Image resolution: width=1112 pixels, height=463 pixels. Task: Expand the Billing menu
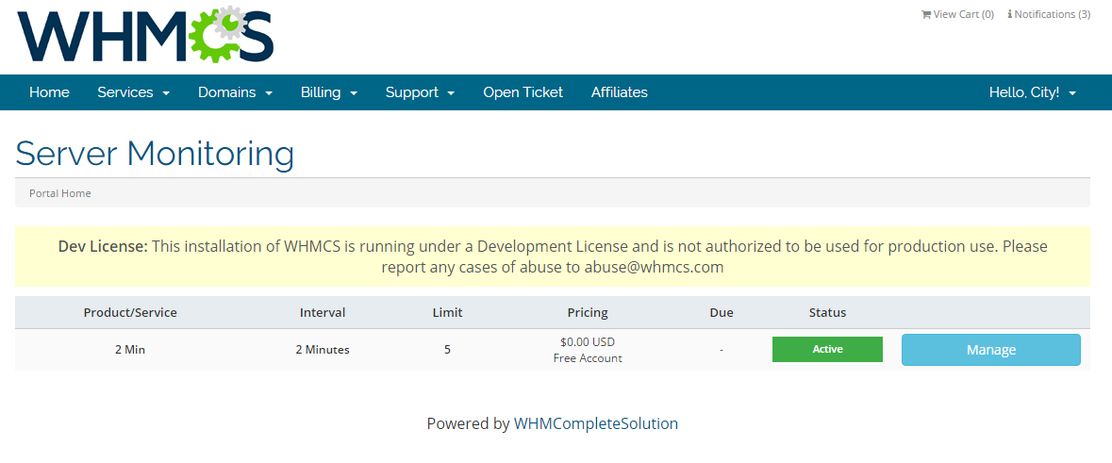coord(329,92)
